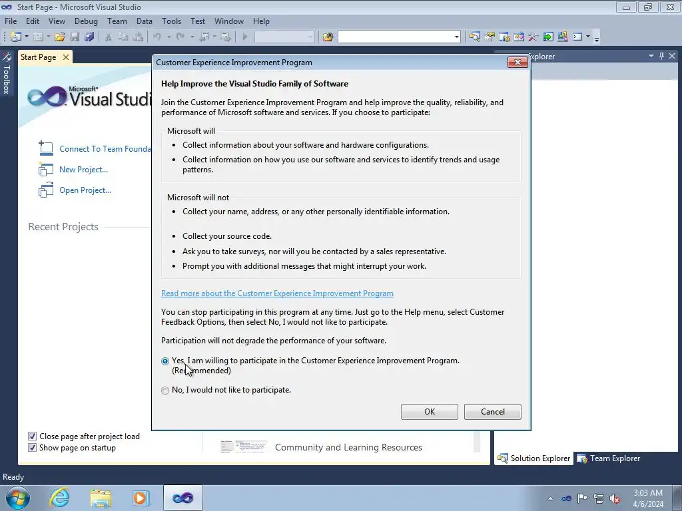
Task: Open the Undo history dropdown arrow
Action: pos(169,37)
